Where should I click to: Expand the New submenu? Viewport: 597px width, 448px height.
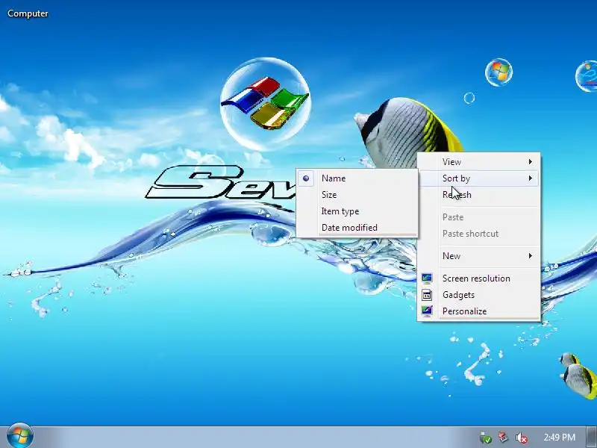(x=478, y=256)
